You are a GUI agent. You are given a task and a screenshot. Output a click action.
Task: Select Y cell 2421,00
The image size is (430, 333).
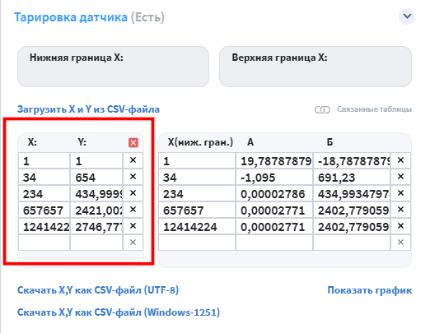96,210
